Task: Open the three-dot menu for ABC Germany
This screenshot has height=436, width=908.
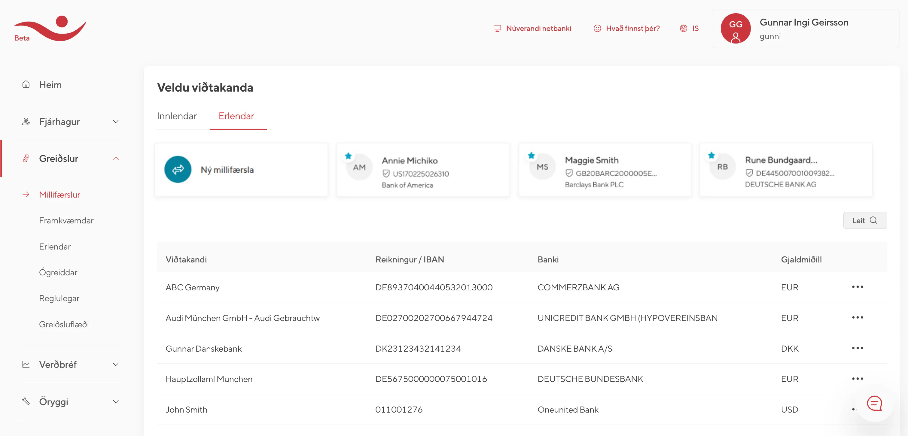Action: 857,287
